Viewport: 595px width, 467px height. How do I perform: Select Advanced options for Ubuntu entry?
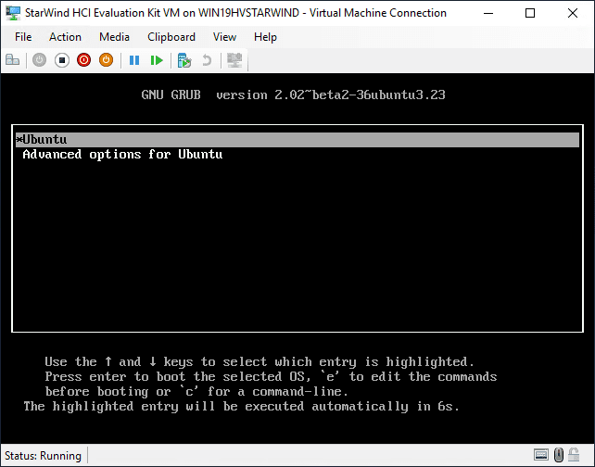[x=122, y=155]
